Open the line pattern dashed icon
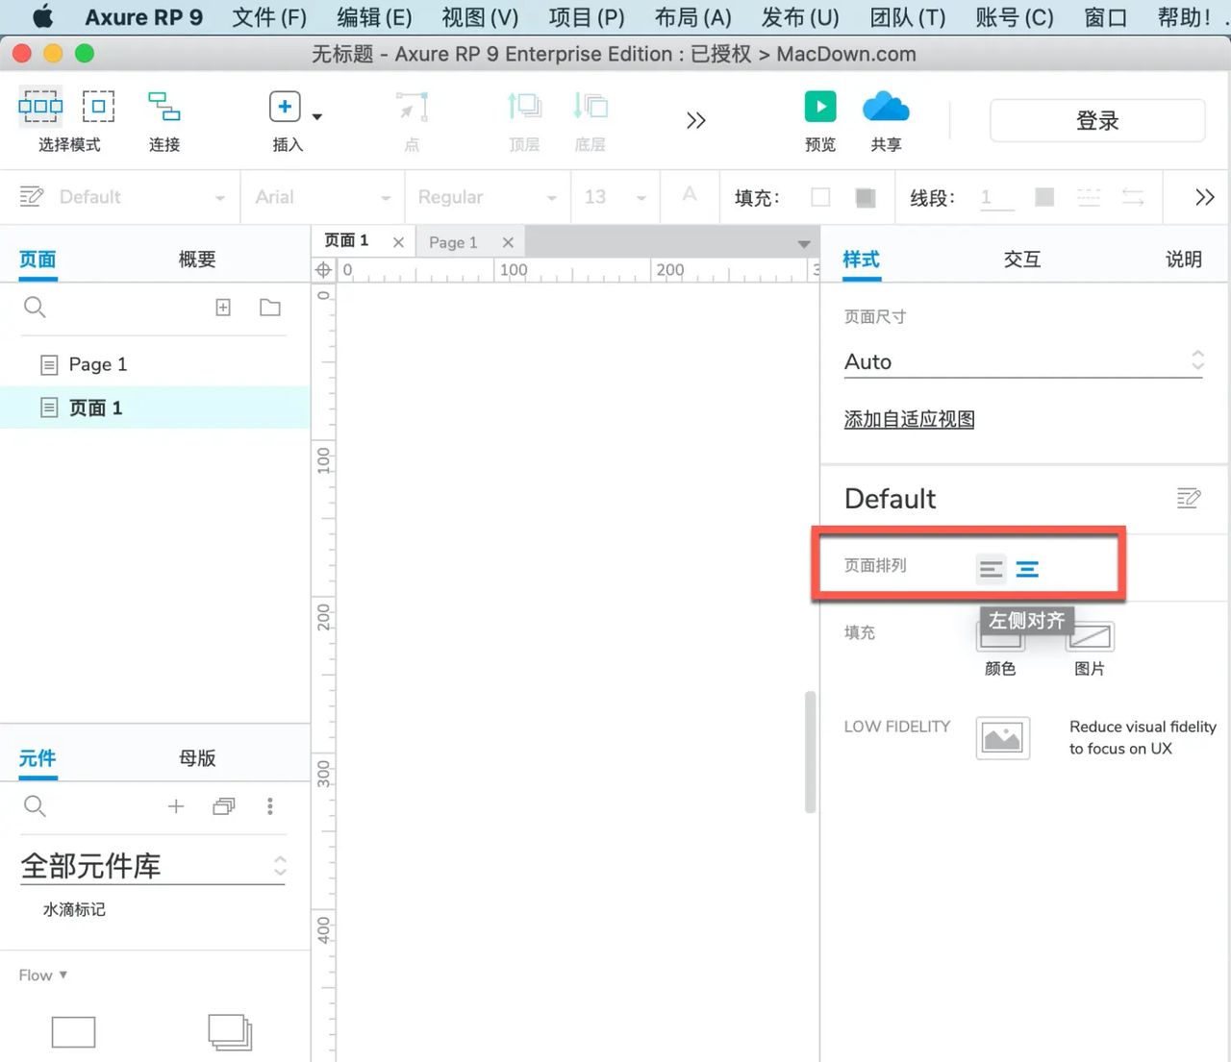The height and width of the screenshot is (1062, 1231). pos(1089,197)
